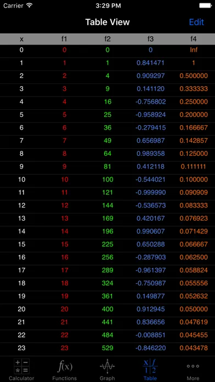
Task: Tap the f2 value 400
Action: 107,309
